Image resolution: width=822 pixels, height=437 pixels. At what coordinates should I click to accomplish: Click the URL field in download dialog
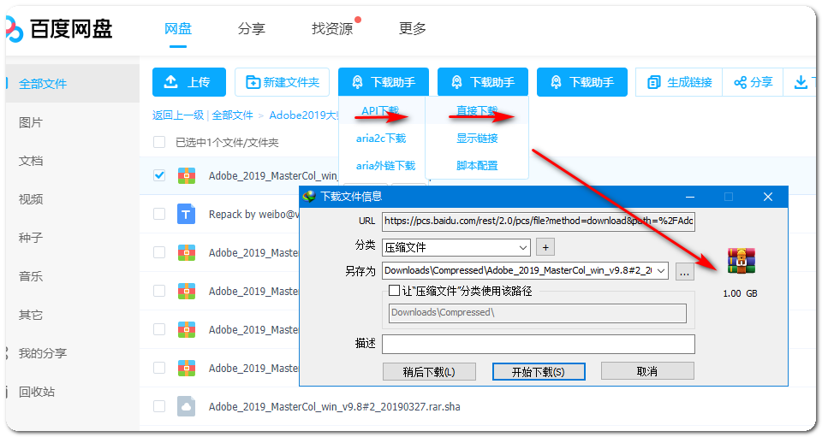pyautogui.click(x=539, y=221)
